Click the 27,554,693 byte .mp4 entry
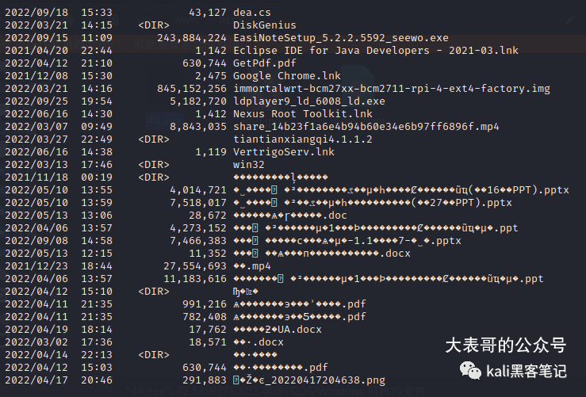The width and height of the screenshot is (586, 397). tap(252, 266)
